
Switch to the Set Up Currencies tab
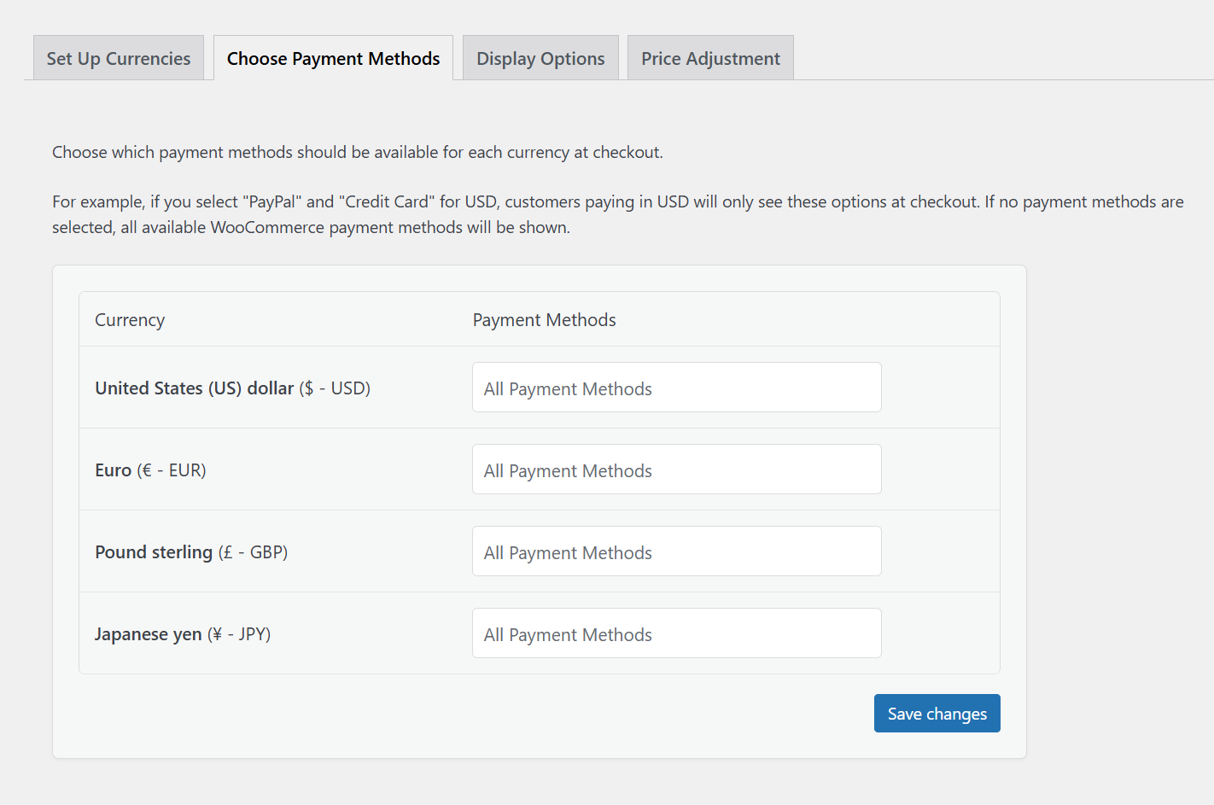[x=118, y=57]
